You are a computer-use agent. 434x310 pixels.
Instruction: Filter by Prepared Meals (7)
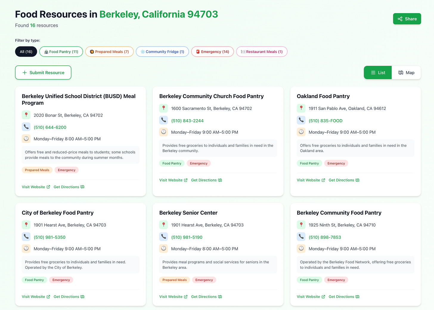pyautogui.click(x=109, y=52)
